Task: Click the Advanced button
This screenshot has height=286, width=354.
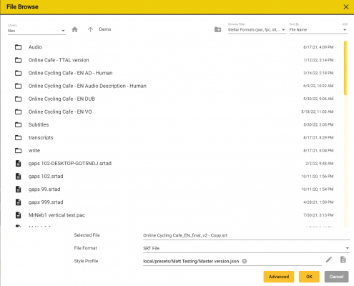Action: (279, 277)
